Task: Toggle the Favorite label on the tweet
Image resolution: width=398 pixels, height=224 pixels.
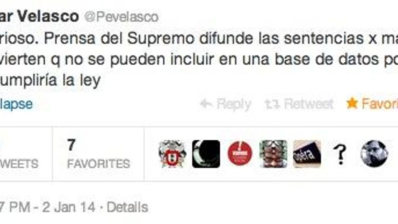Action: click(x=380, y=104)
